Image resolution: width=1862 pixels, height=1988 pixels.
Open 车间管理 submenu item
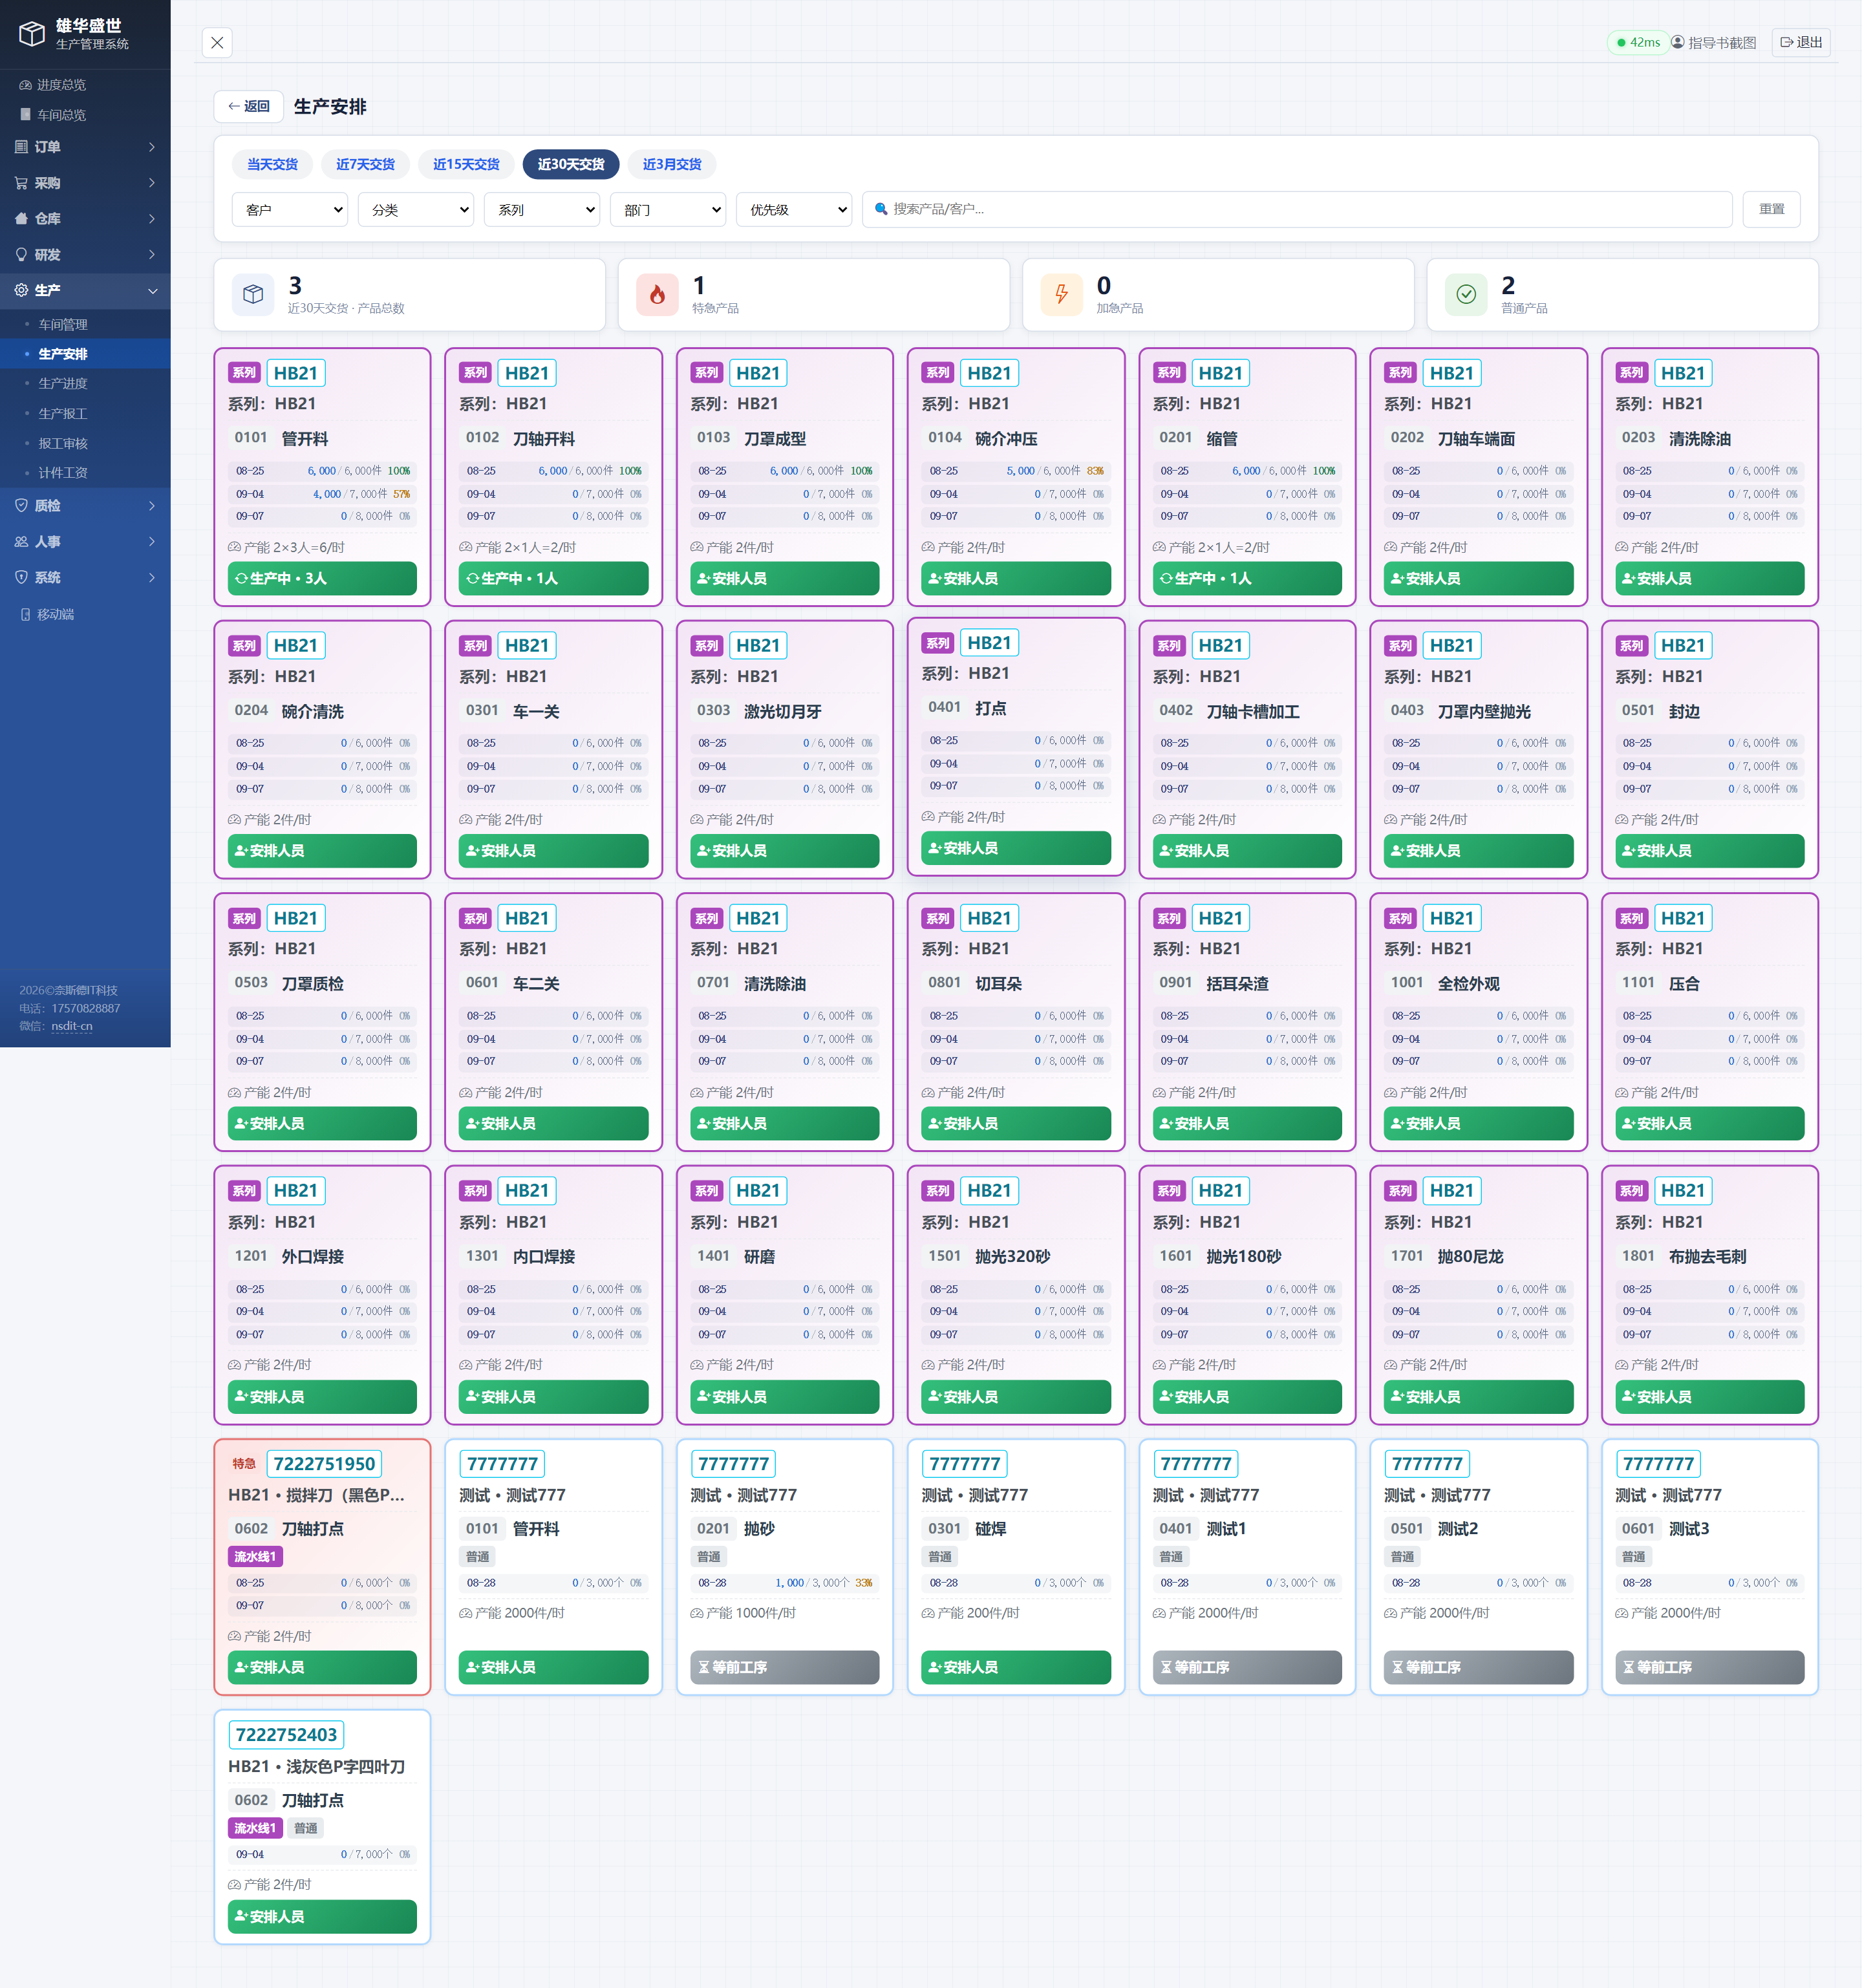click(x=85, y=325)
